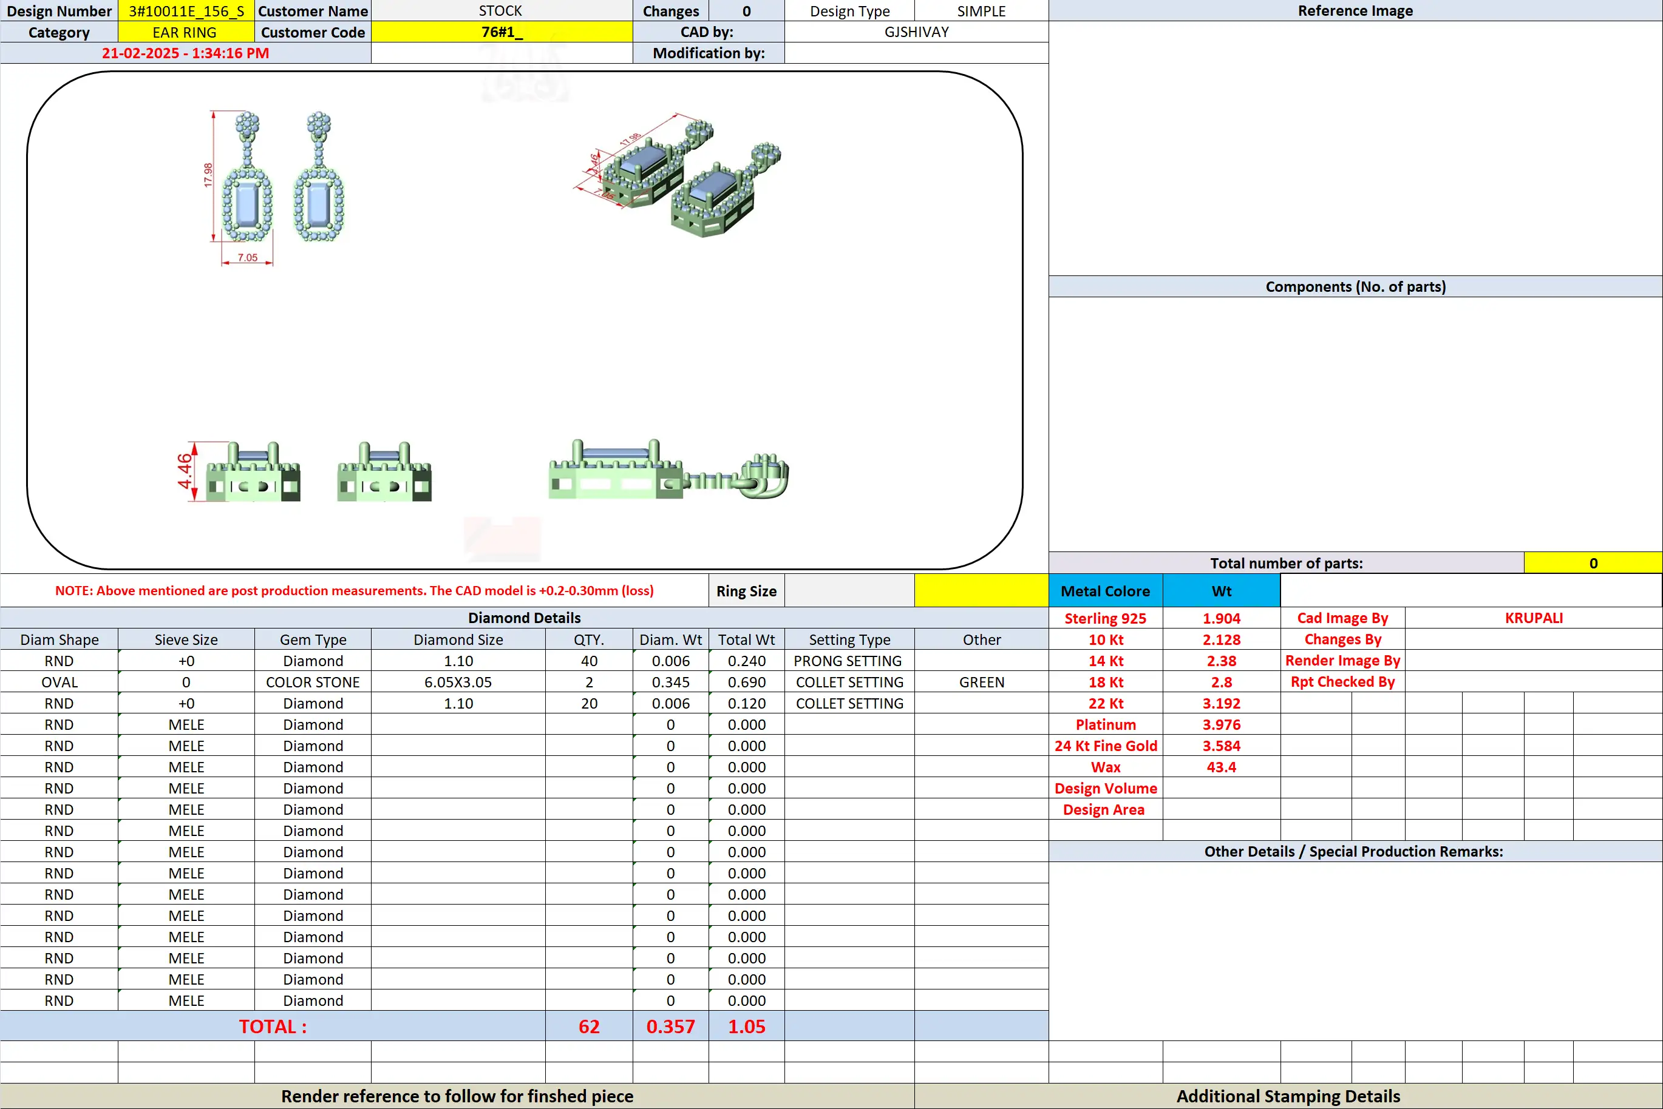The image size is (1663, 1109).
Task: Select the Rpt Checked By label
Action: (1342, 682)
